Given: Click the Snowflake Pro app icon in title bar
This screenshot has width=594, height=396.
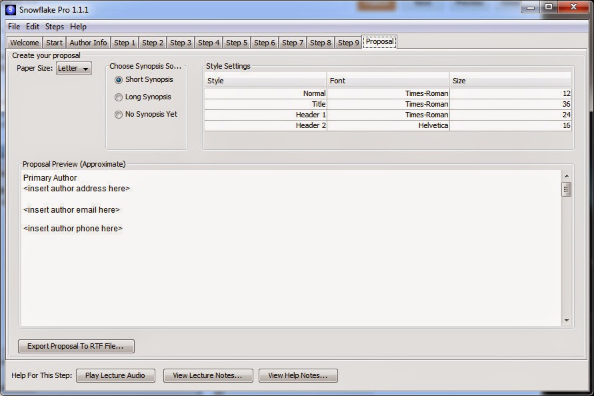Looking at the screenshot, I should tap(11, 9).
